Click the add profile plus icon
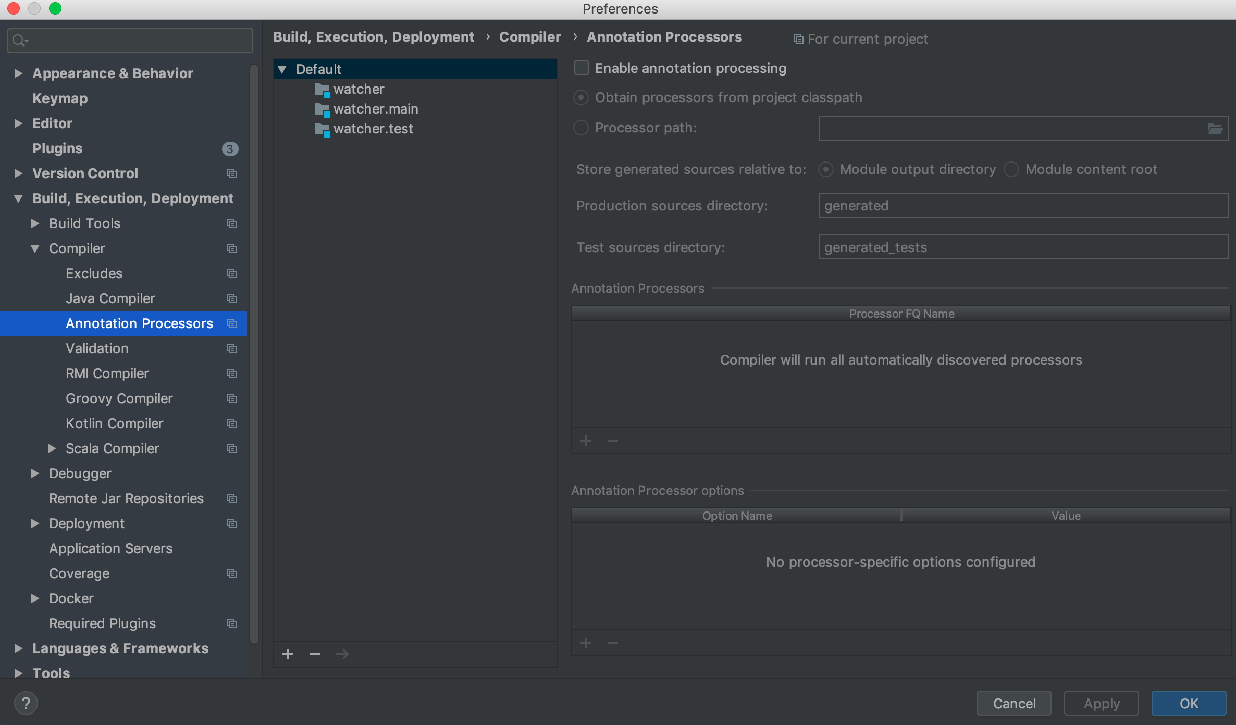The image size is (1236, 725). [x=288, y=654]
